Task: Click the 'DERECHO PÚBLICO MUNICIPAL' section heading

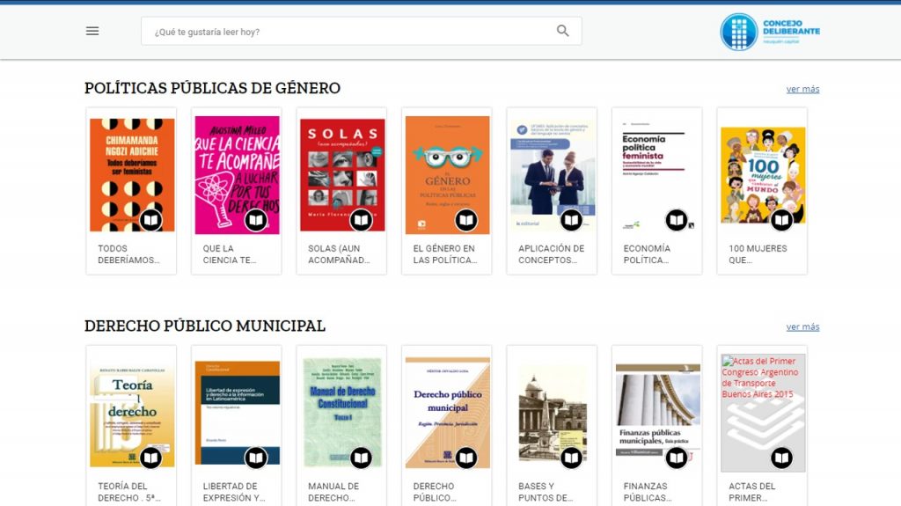Action: tap(204, 326)
